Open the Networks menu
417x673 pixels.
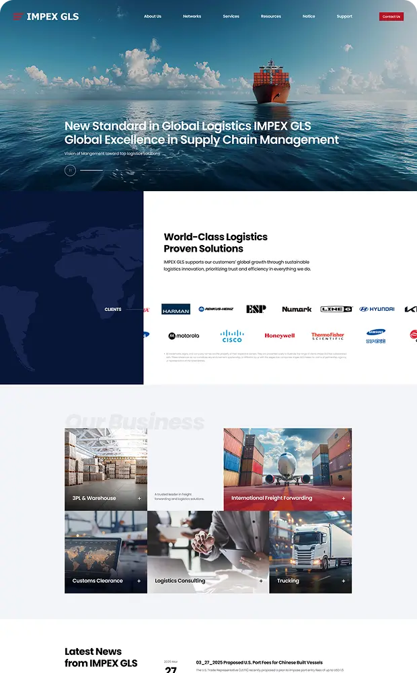click(x=192, y=16)
